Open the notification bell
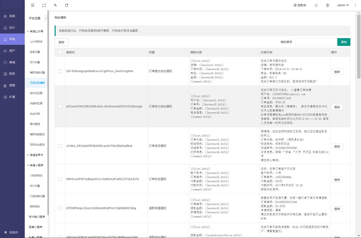Image resolution: width=361 pixels, height=238 pixels. click(316, 5)
